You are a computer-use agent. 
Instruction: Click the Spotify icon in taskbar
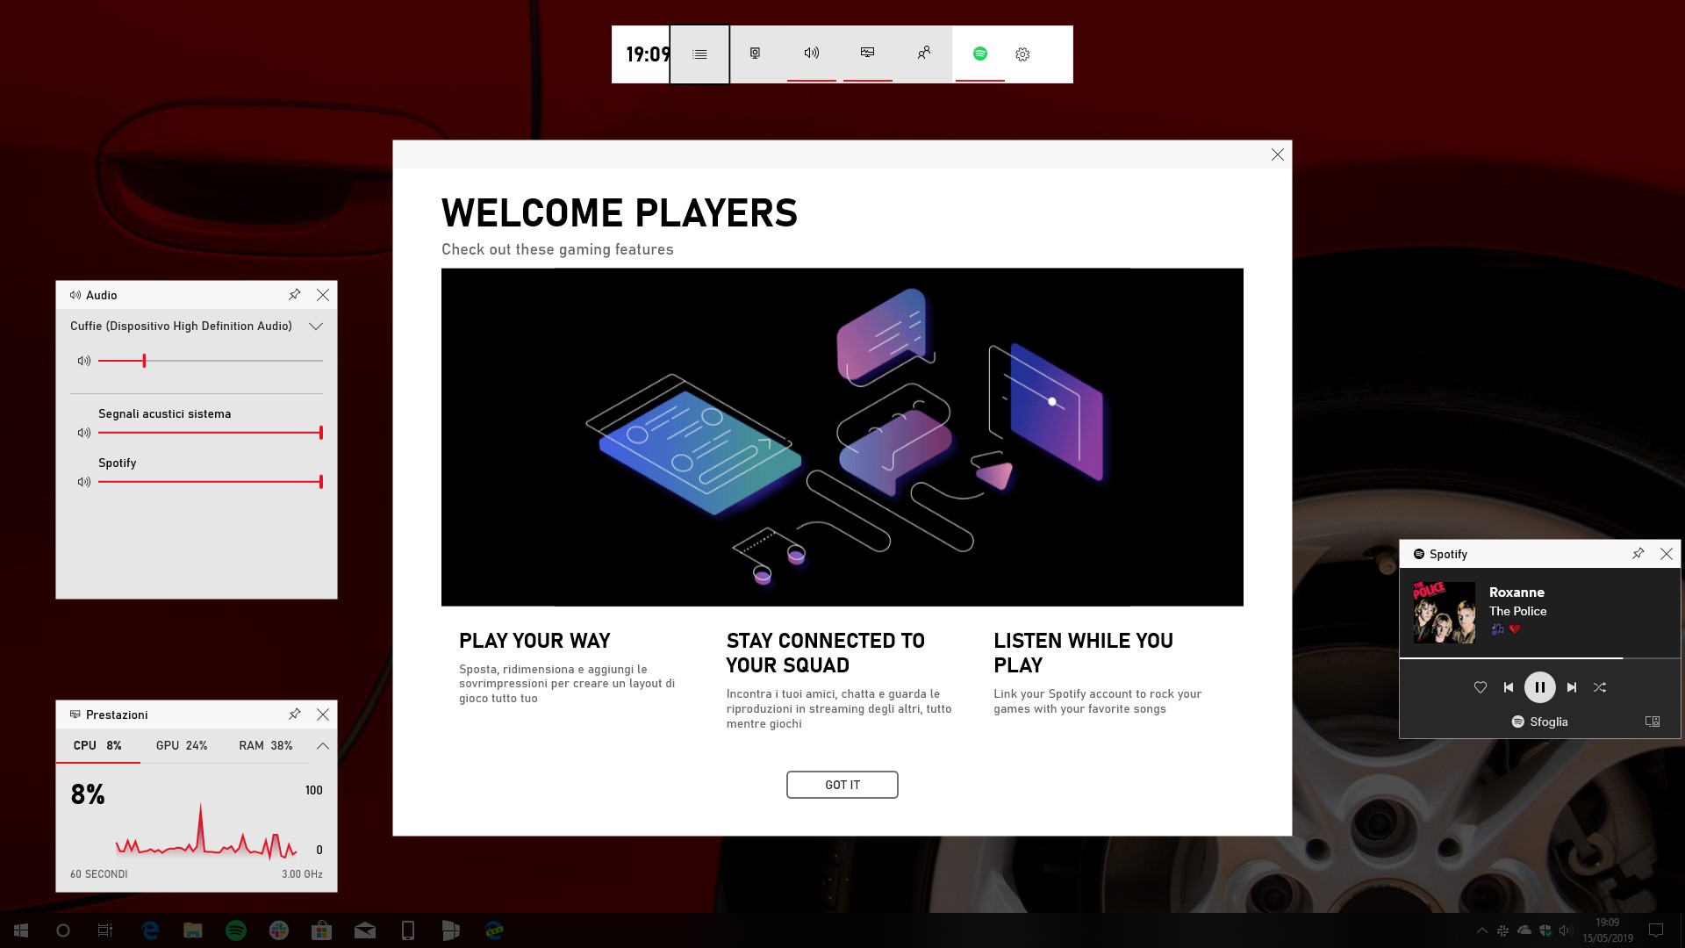pyautogui.click(x=236, y=930)
